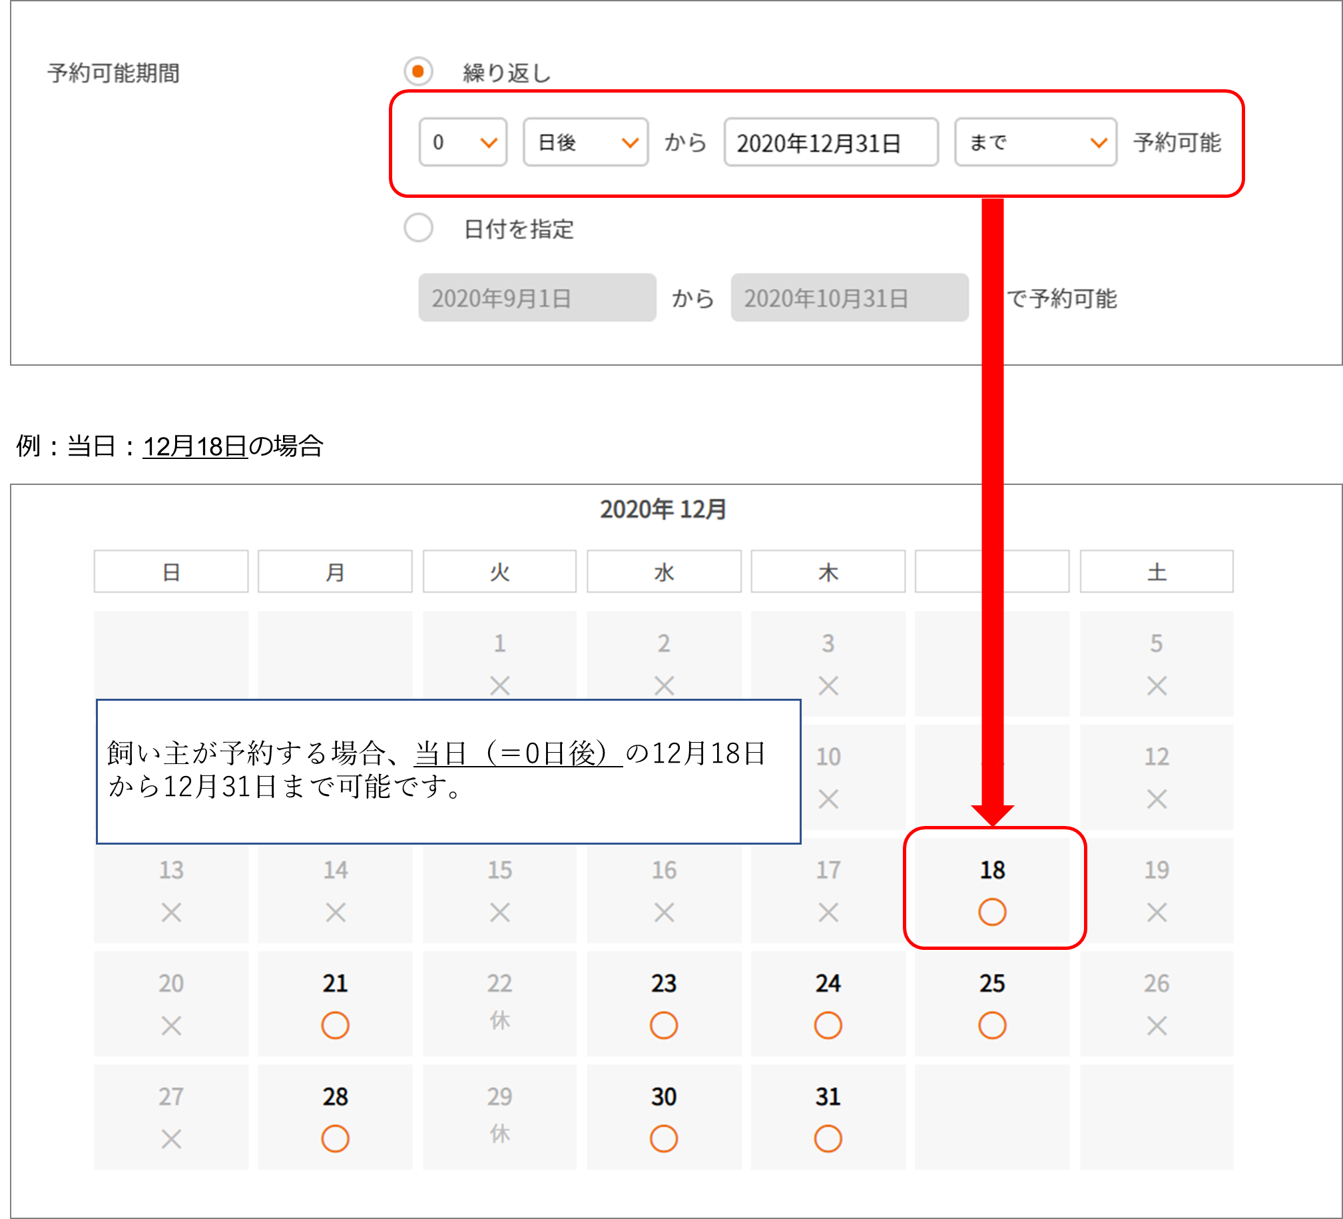Select December 25 on the calendar
Image resolution: width=1343 pixels, height=1219 pixels.
click(x=992, y=1003)
